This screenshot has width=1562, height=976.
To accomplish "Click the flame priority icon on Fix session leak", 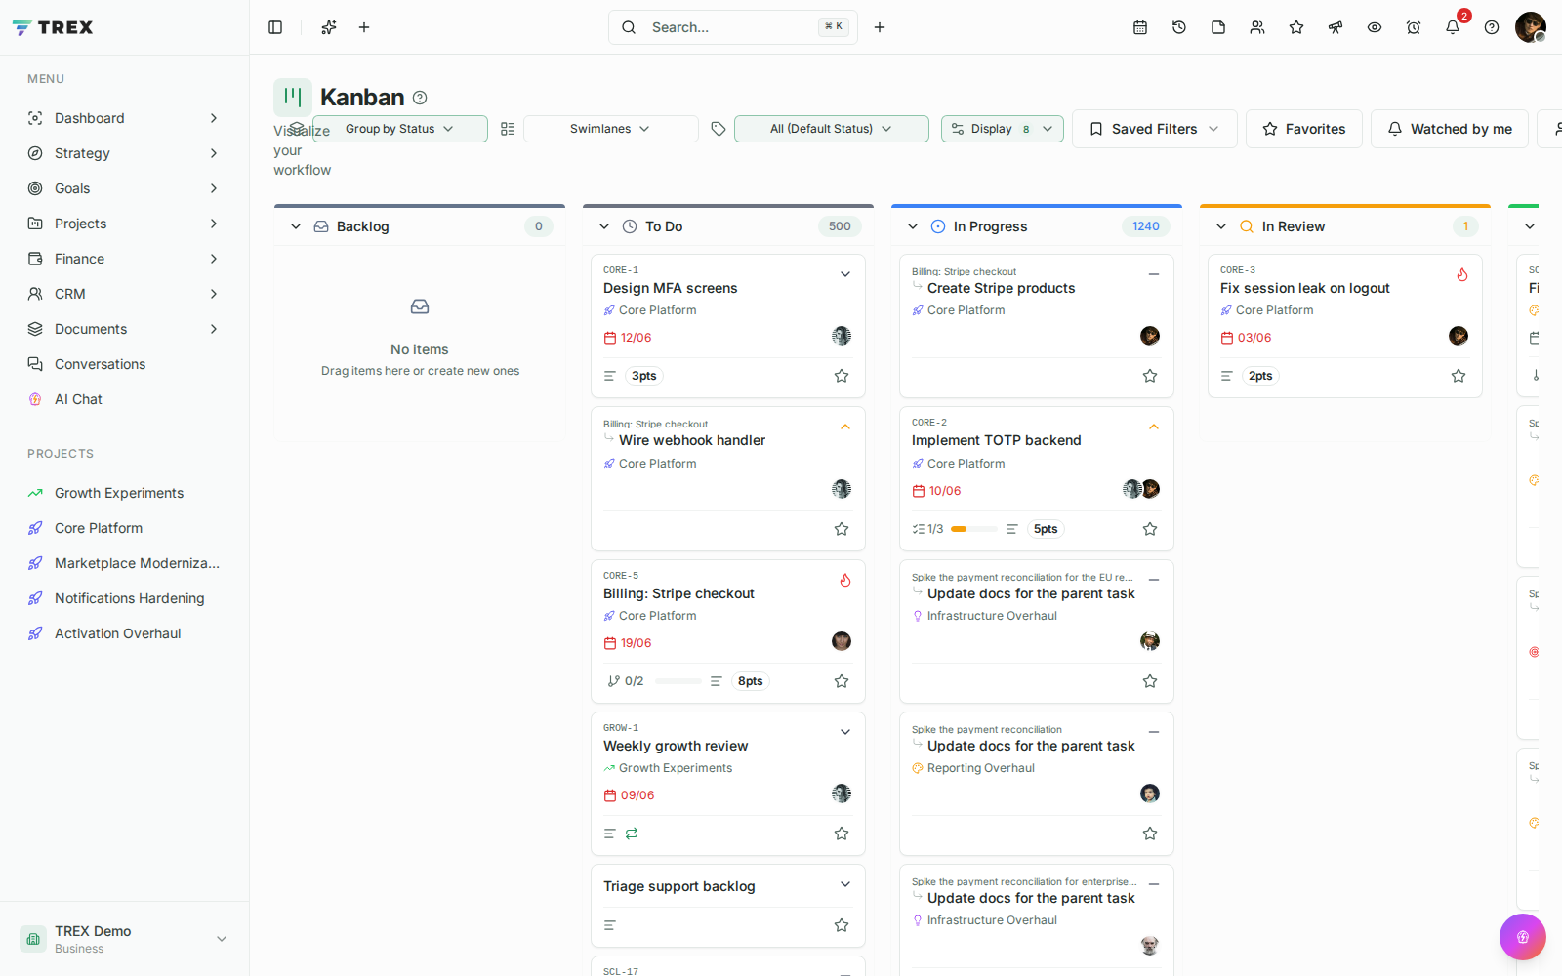I will pyautogui.click(x=1462, y=275).
